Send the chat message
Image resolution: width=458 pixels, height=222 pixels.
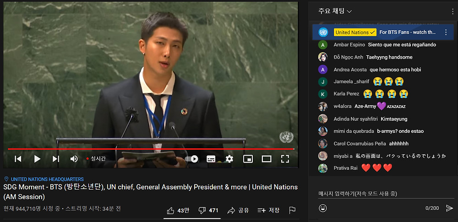[x=449, y=208]
